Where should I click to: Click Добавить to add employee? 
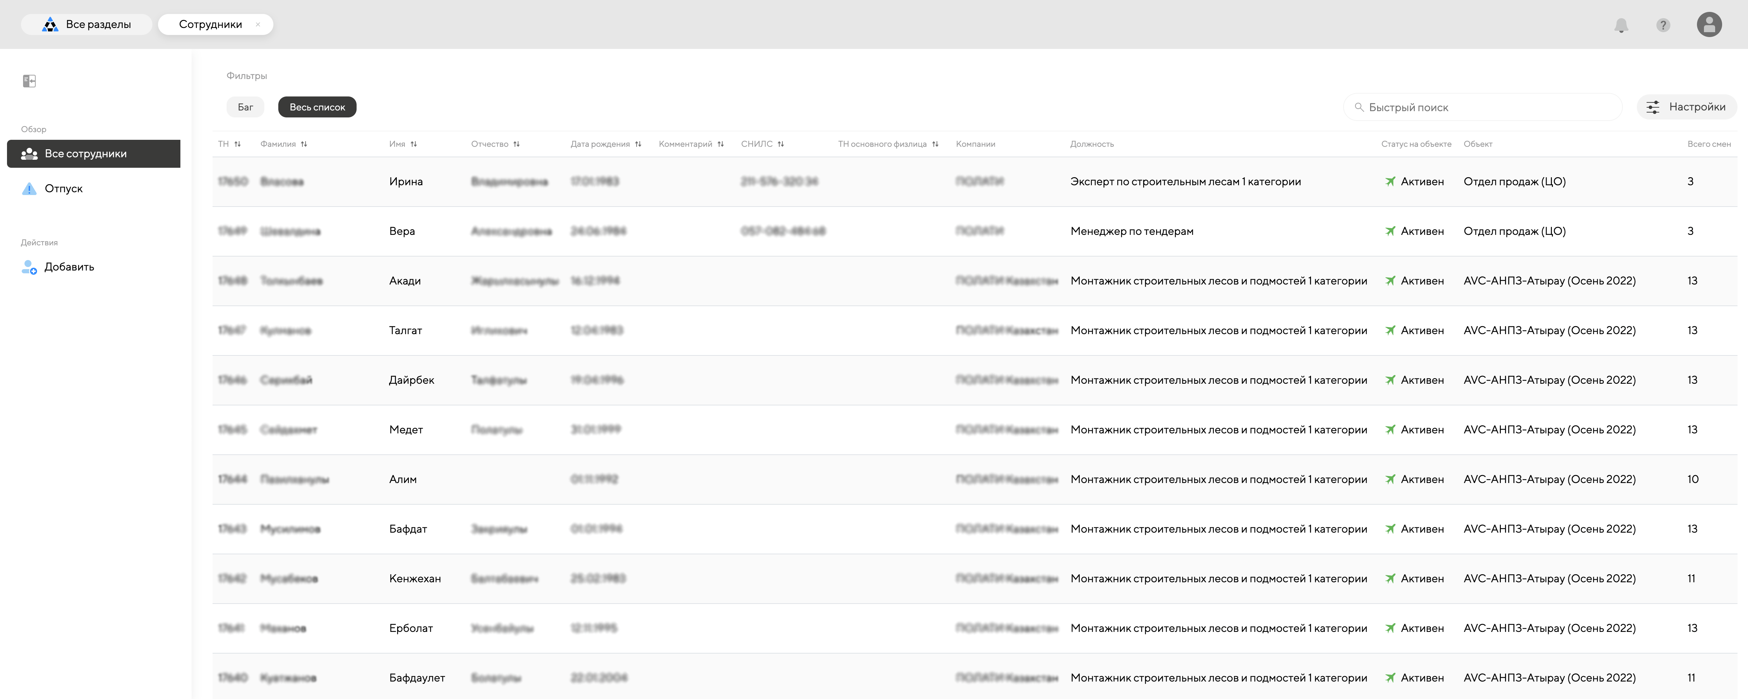click(x=69, y=267)
